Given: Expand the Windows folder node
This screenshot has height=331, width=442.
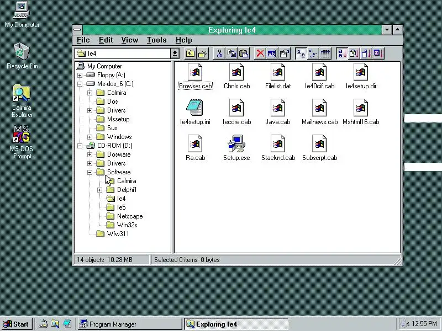Looking at the screenshot, I should coord(90,137).
